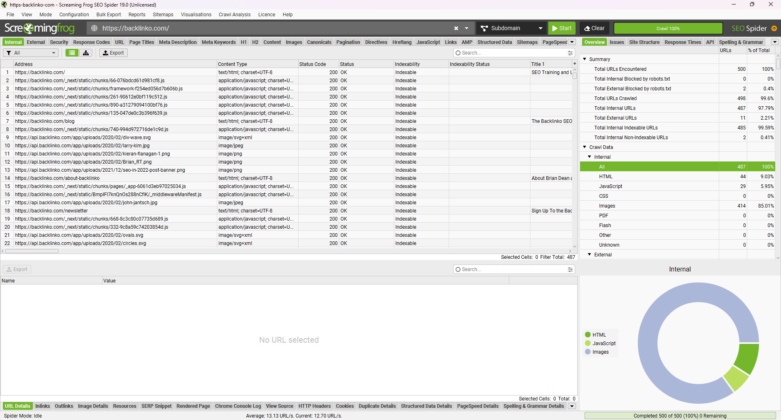Open the All filter dropdown
The width and height of the screenshot is (781, 420).
pyautogui.click(x=31, y=53)
